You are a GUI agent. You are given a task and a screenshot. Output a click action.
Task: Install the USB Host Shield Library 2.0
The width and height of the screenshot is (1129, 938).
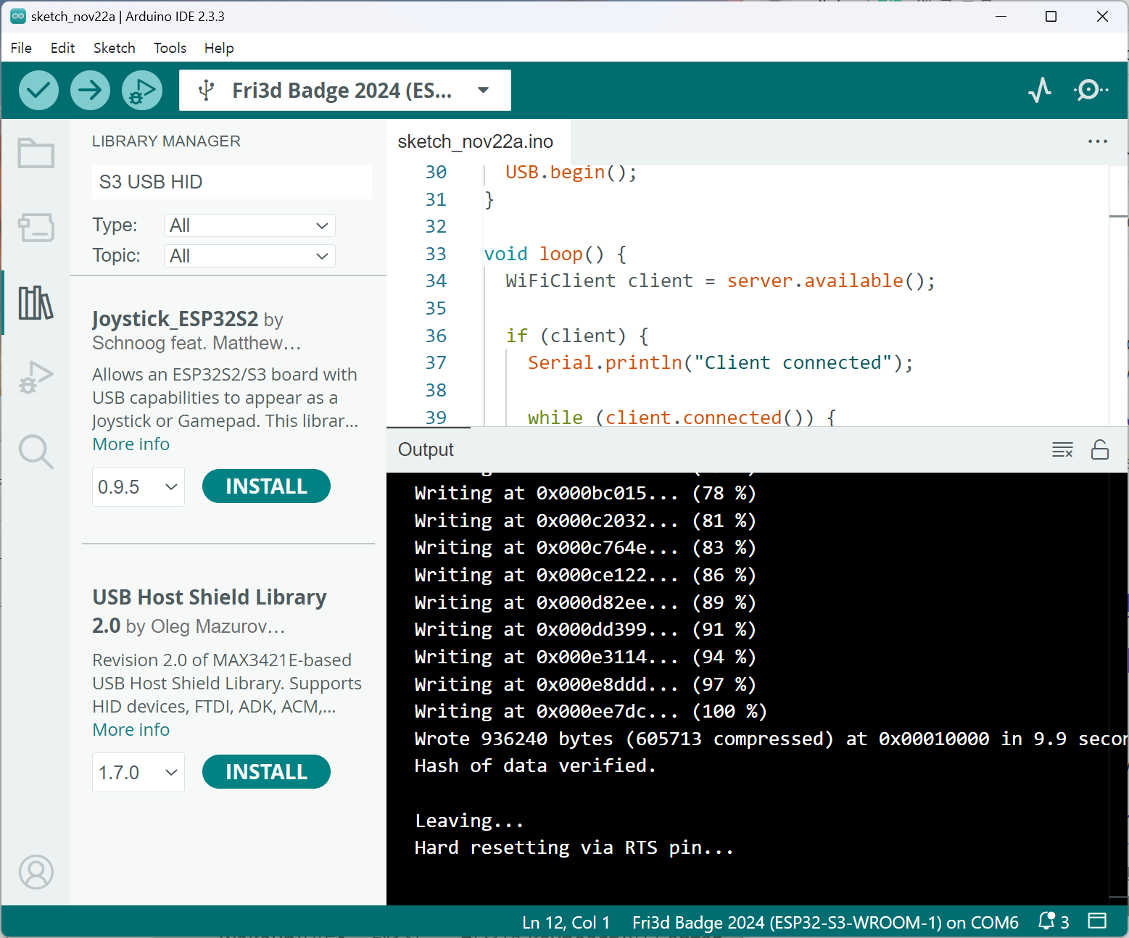coord(266,772)
